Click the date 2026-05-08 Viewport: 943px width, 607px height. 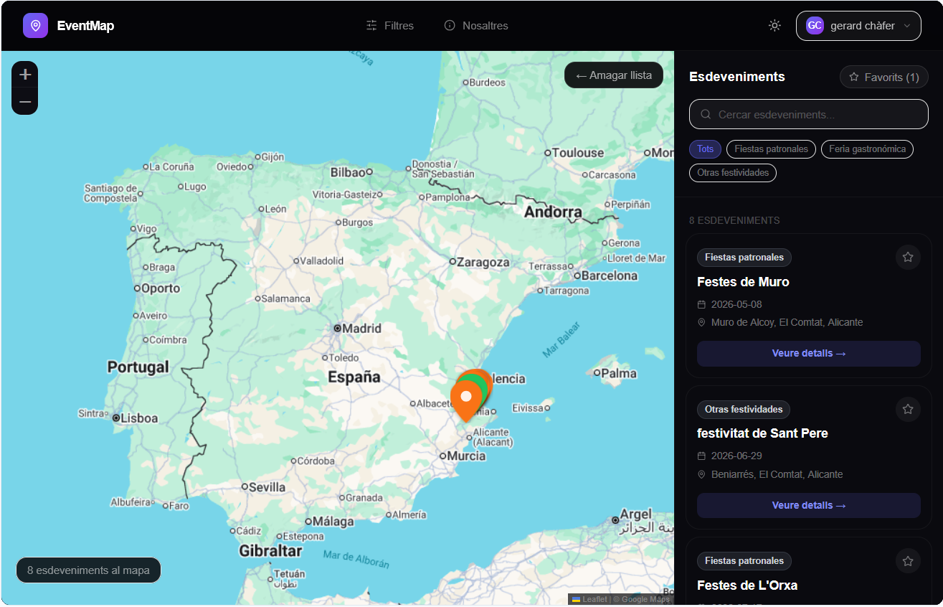[x=736, y=304]
